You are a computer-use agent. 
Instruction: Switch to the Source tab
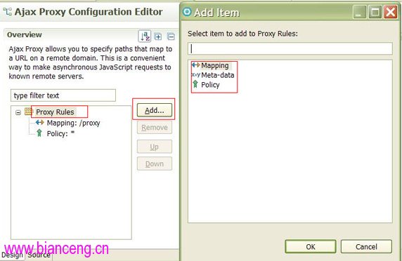[x=39, y=255]
